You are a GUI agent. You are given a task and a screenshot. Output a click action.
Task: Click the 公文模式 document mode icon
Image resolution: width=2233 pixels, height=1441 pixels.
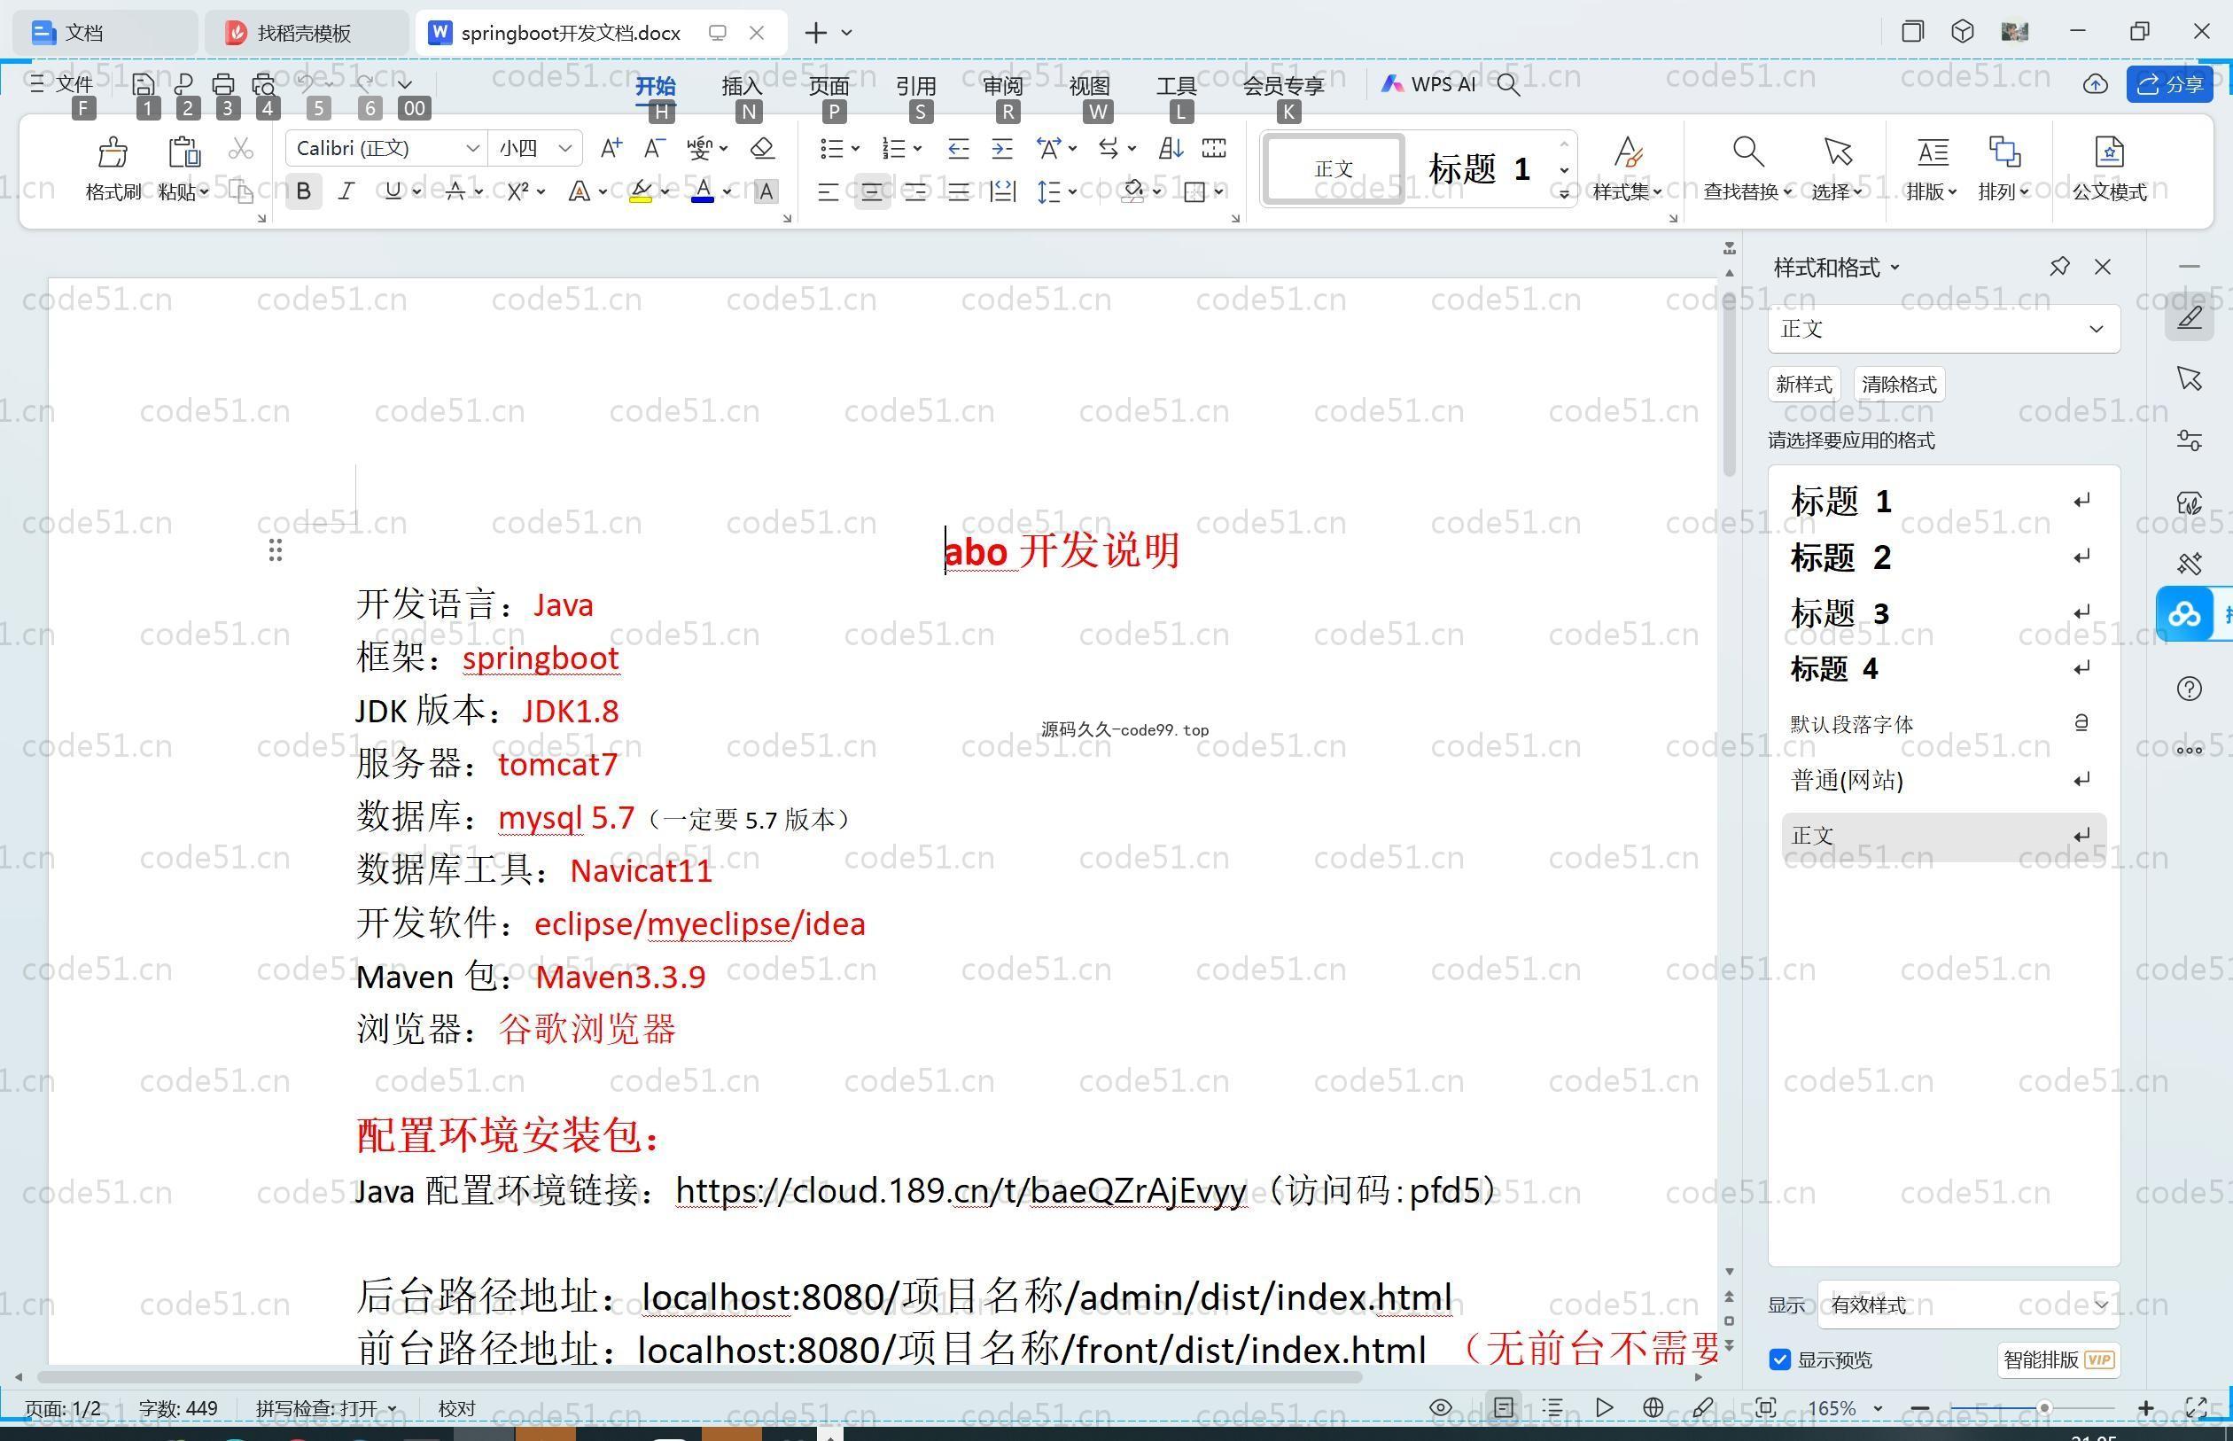[x=2109, y=152]
